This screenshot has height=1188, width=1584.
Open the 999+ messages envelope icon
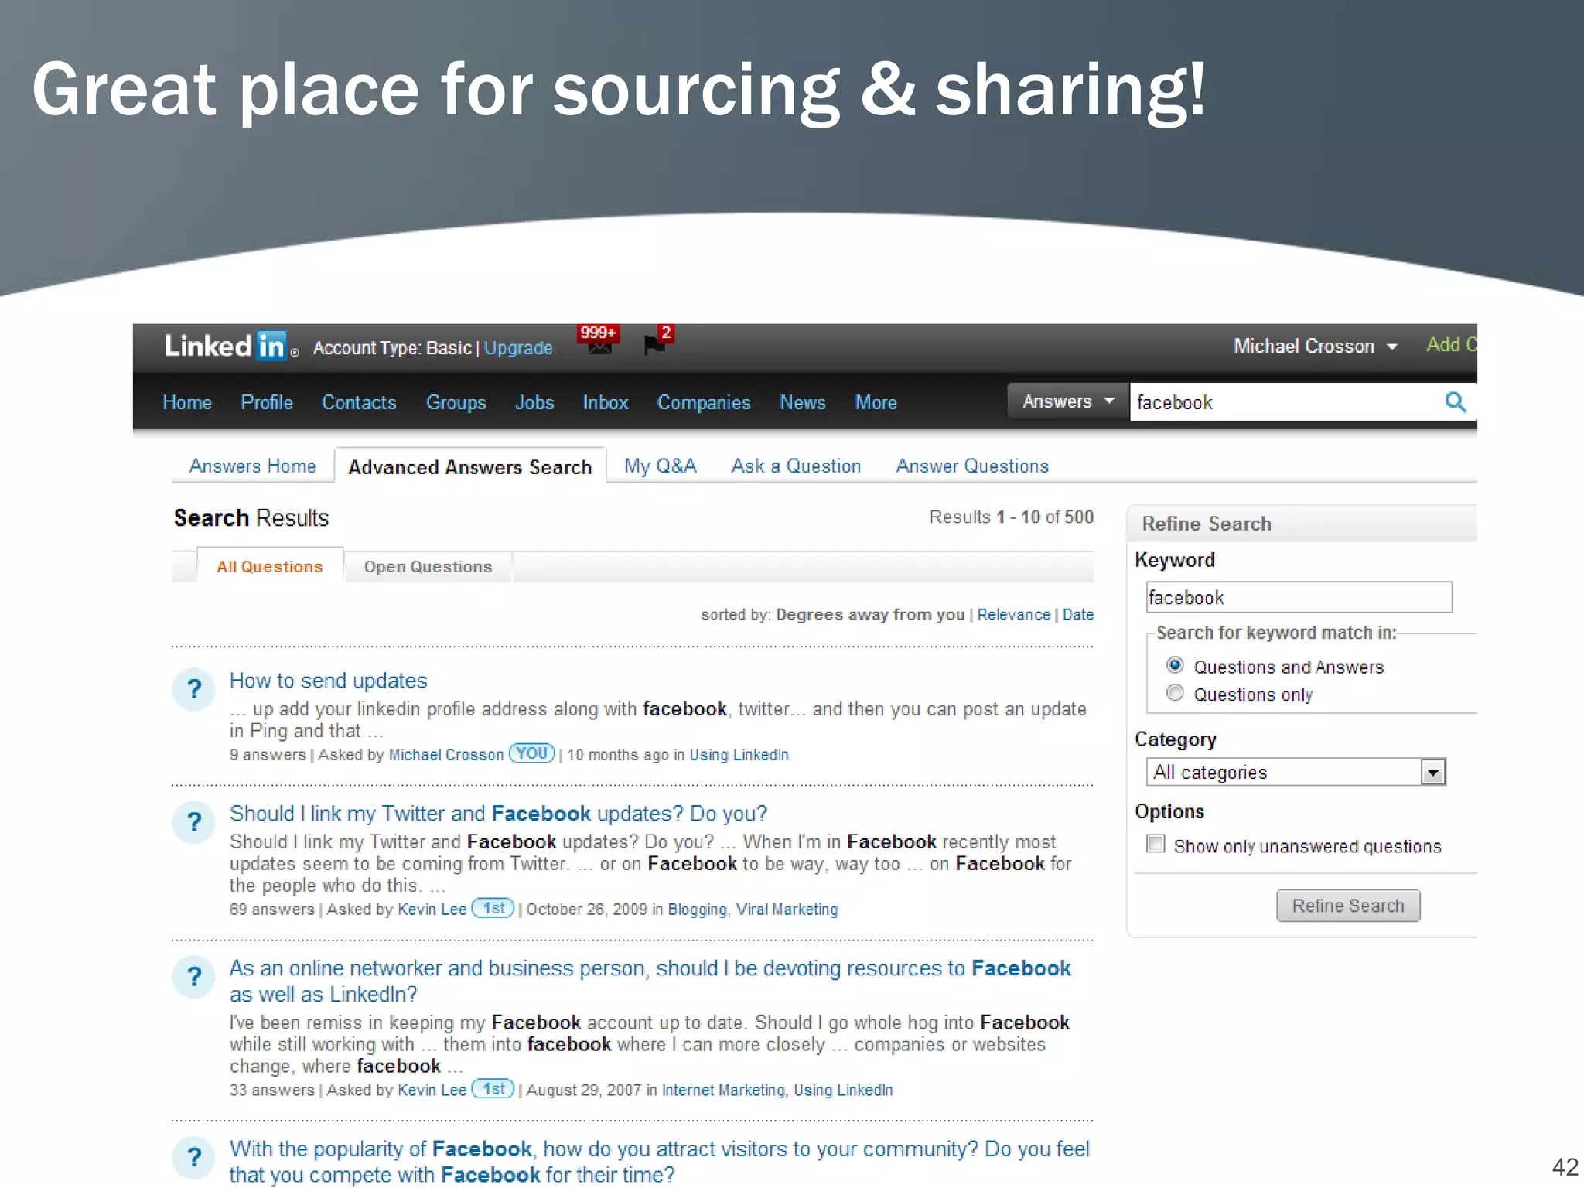tap(599, 340)
